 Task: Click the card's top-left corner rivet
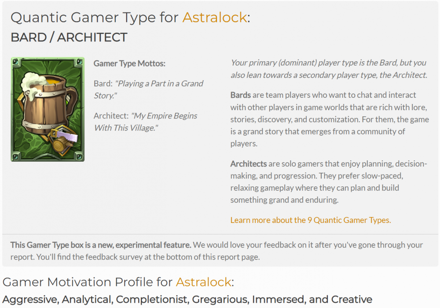coord(16,62)
